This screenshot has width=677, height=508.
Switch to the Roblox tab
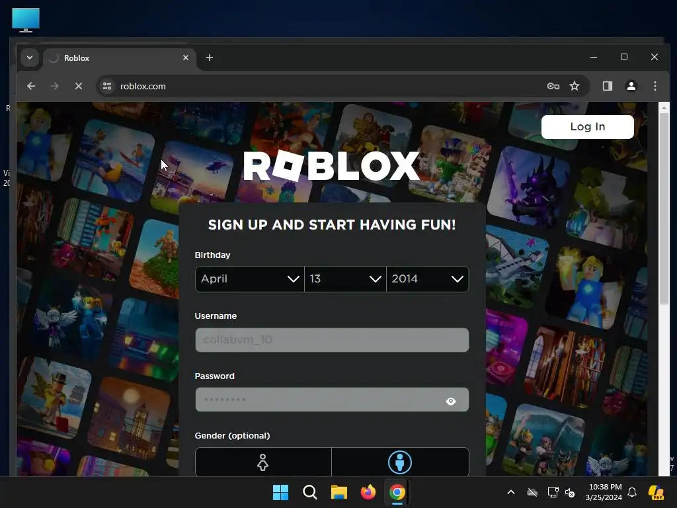tap(120, 58)
